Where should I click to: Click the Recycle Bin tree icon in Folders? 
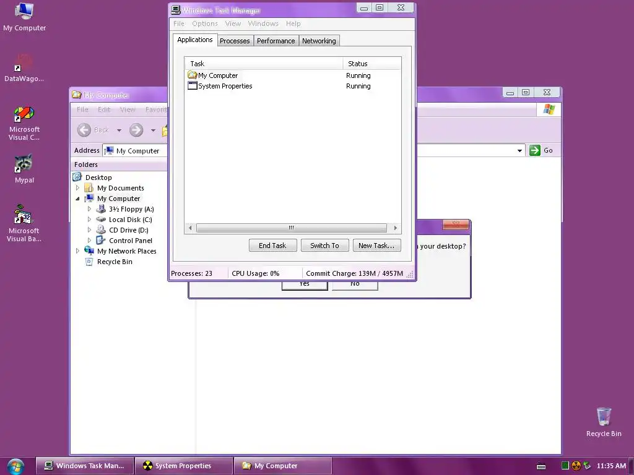point(89,262)
